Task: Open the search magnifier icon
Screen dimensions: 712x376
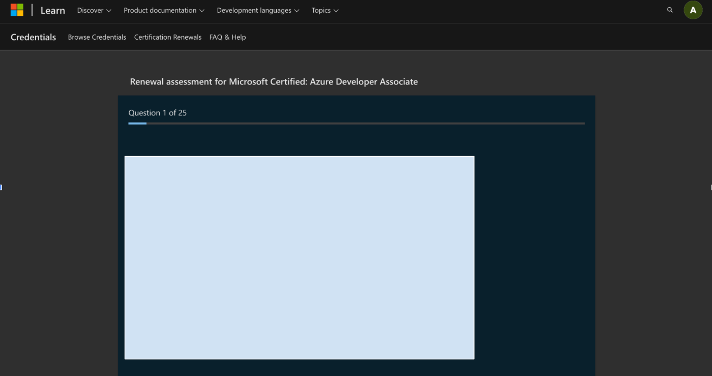Action: (670, 10)
